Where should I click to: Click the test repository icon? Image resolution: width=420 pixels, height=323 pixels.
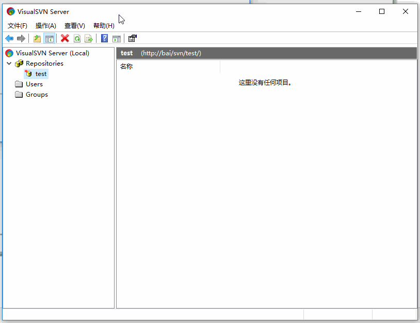click(28, 73)
